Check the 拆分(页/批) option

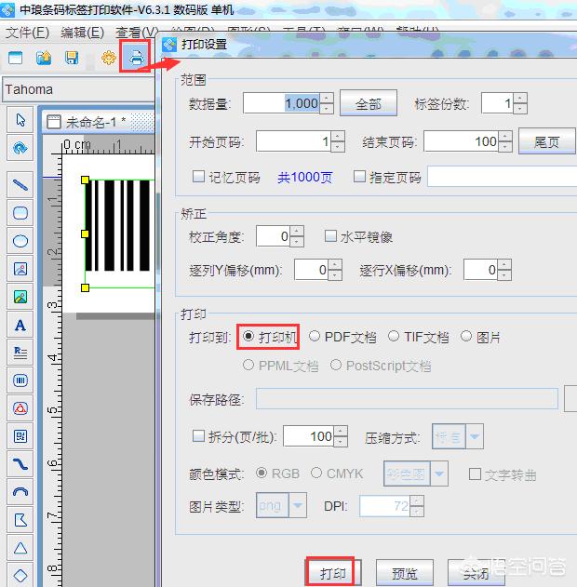[198, 435]
